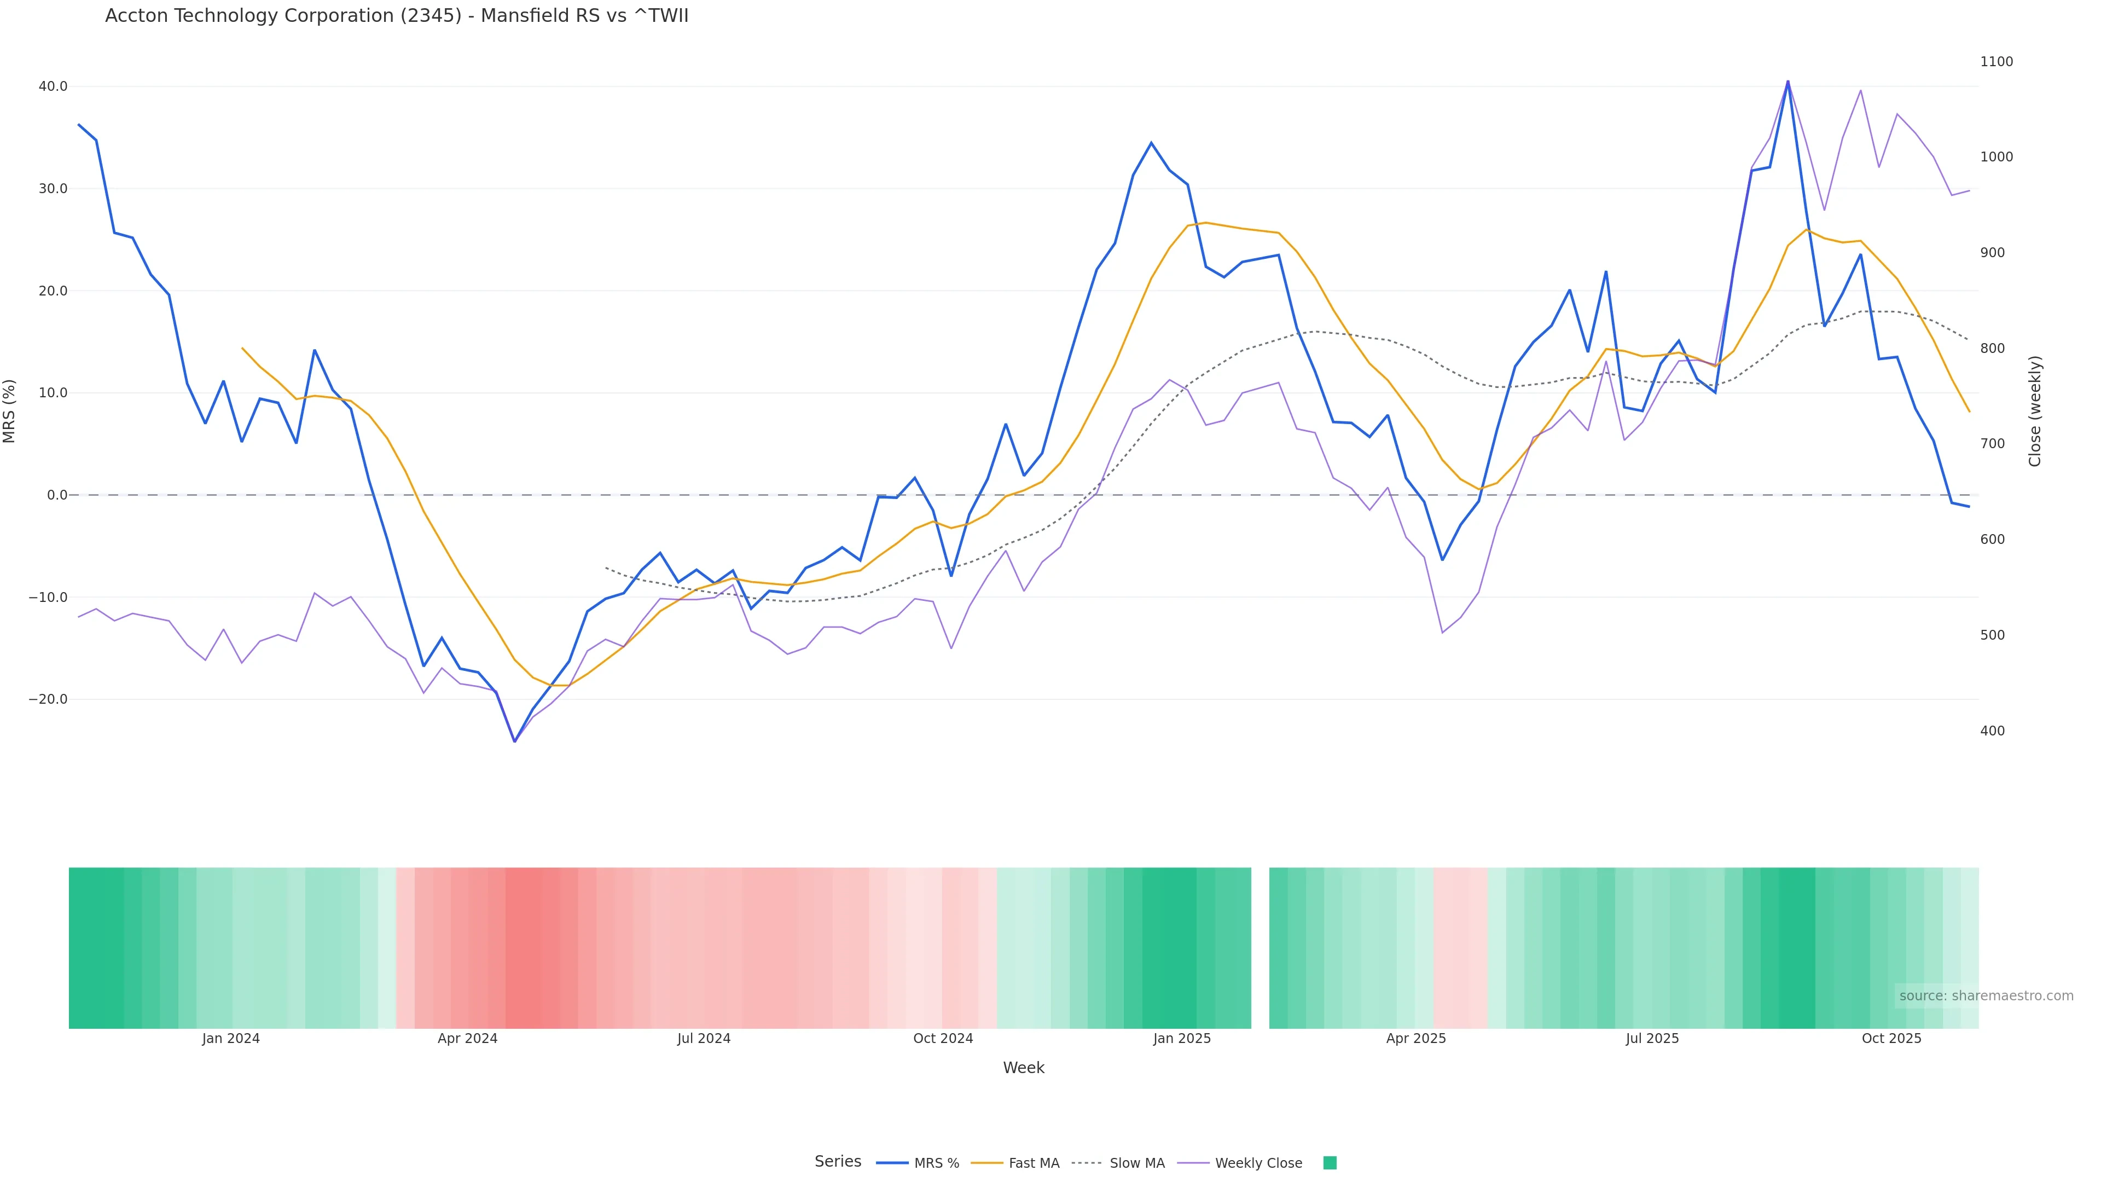The width and height of the screenshot is (2101, 1182).
Task: Click the Jan 2024 x-axis tick label
Action: point(231,1039)
